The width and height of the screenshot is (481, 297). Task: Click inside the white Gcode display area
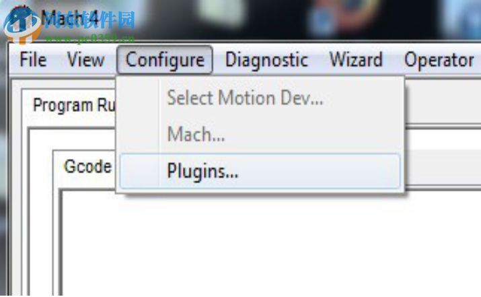(270, 242)
